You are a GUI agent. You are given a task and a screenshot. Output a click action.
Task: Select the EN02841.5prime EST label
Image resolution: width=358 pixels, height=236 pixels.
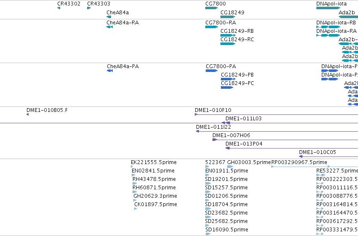pyautogui.click(x=153, y=171)
